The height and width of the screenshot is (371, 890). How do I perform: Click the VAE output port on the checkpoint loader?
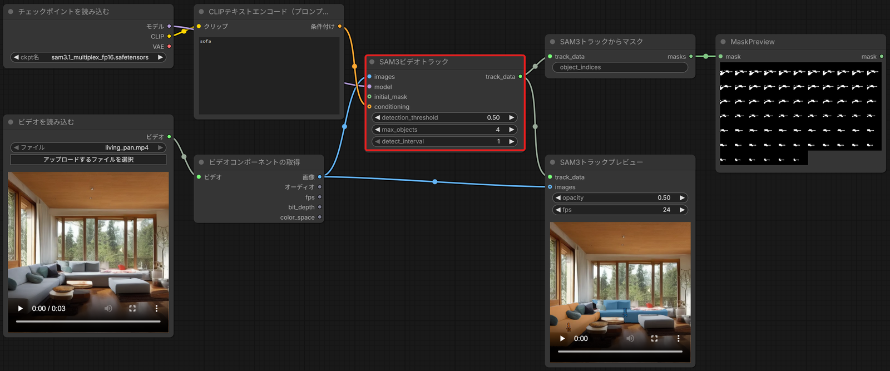coord(169,46)
